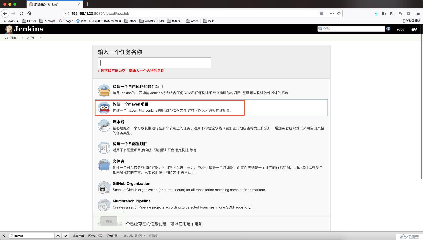Choose the Multibranch Pipeline title
The image size is (423, 240).
(x=131, y=201)
